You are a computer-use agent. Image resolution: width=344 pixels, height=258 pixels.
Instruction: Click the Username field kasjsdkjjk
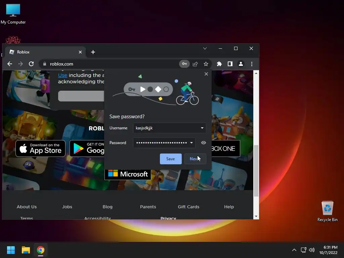(169, 128)
